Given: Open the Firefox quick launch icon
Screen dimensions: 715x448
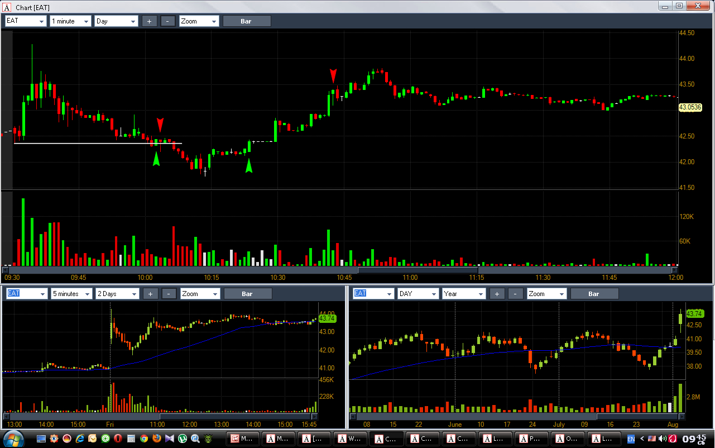Looking at the screenshot, I should (x=156, y=439).
